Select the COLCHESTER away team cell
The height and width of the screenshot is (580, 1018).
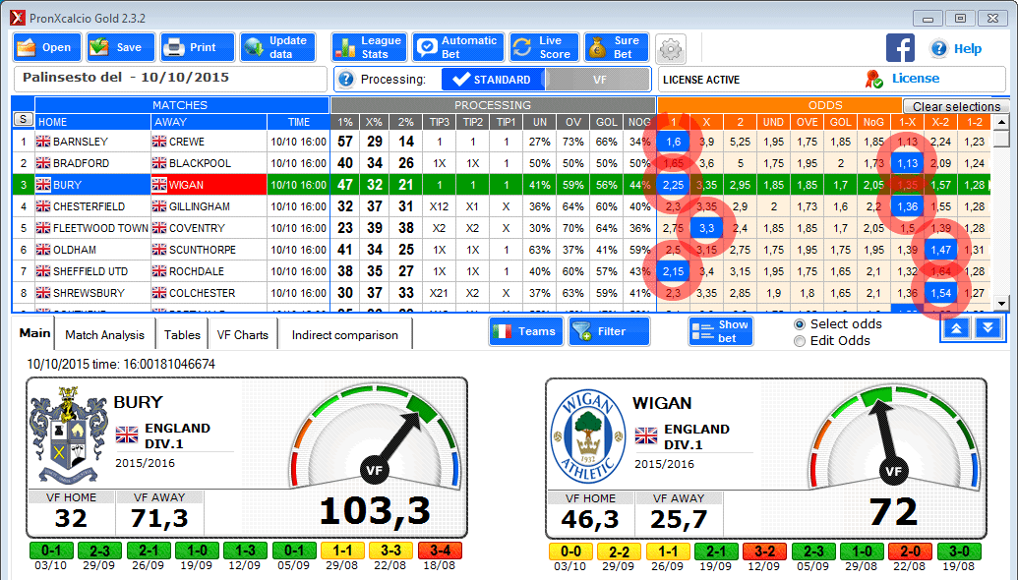(209, 293)
